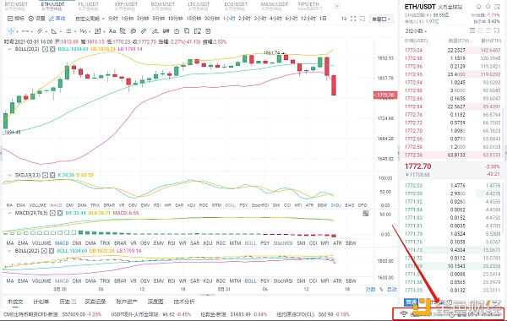Viewport: 507px width, 321px height.
Task: Click the fullscreen expand icon
Action: [x=353, y=19]
